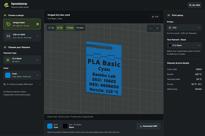Open the Cyan color dropdown

point(22,75)
